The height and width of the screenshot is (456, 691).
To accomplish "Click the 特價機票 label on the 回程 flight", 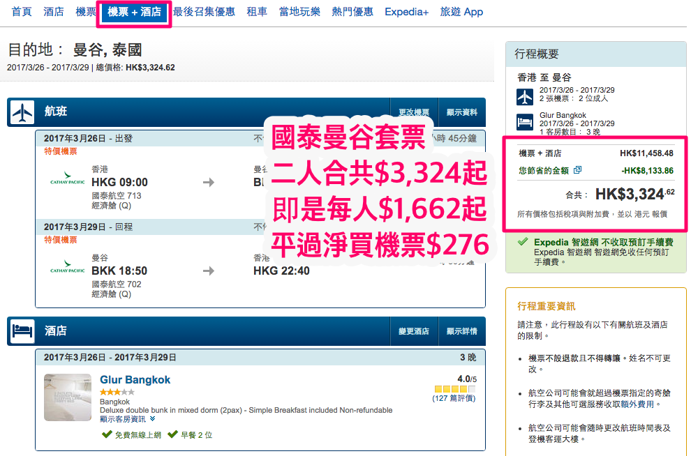I will point(60,240).
